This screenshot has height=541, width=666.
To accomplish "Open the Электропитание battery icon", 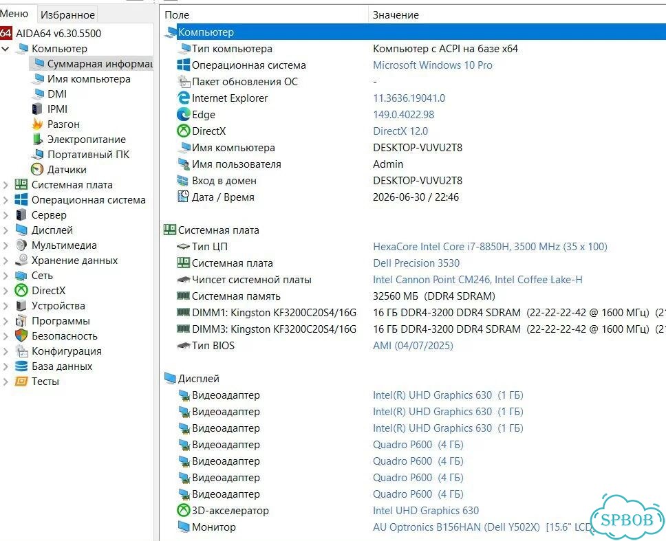I will coord(37,139).
